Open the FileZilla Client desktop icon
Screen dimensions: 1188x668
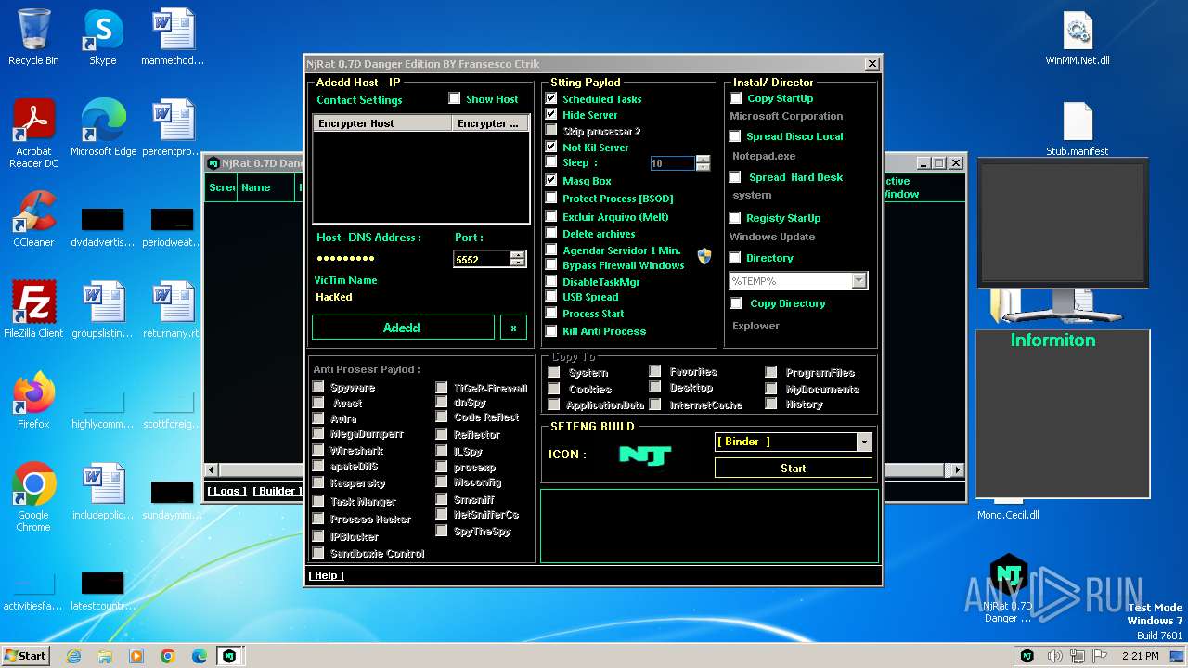(33, 310)
